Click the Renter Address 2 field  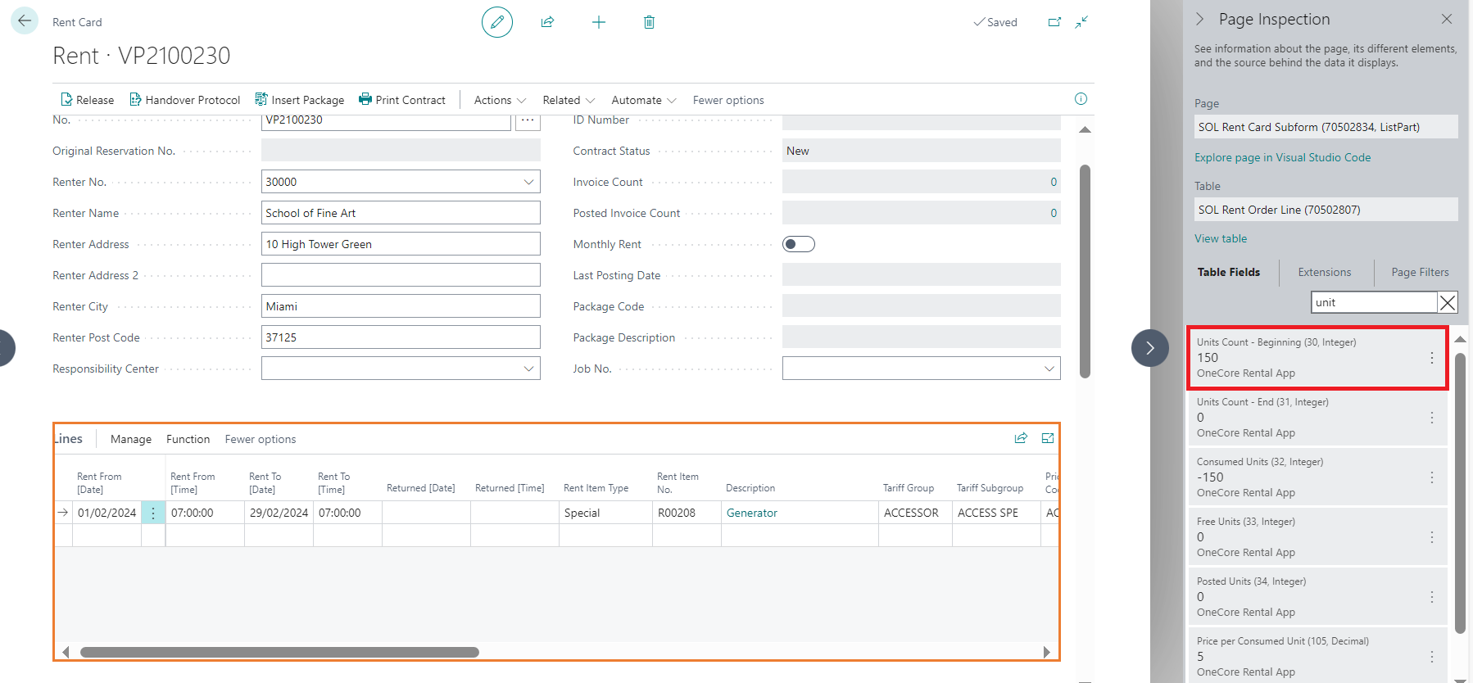(401, 275)
